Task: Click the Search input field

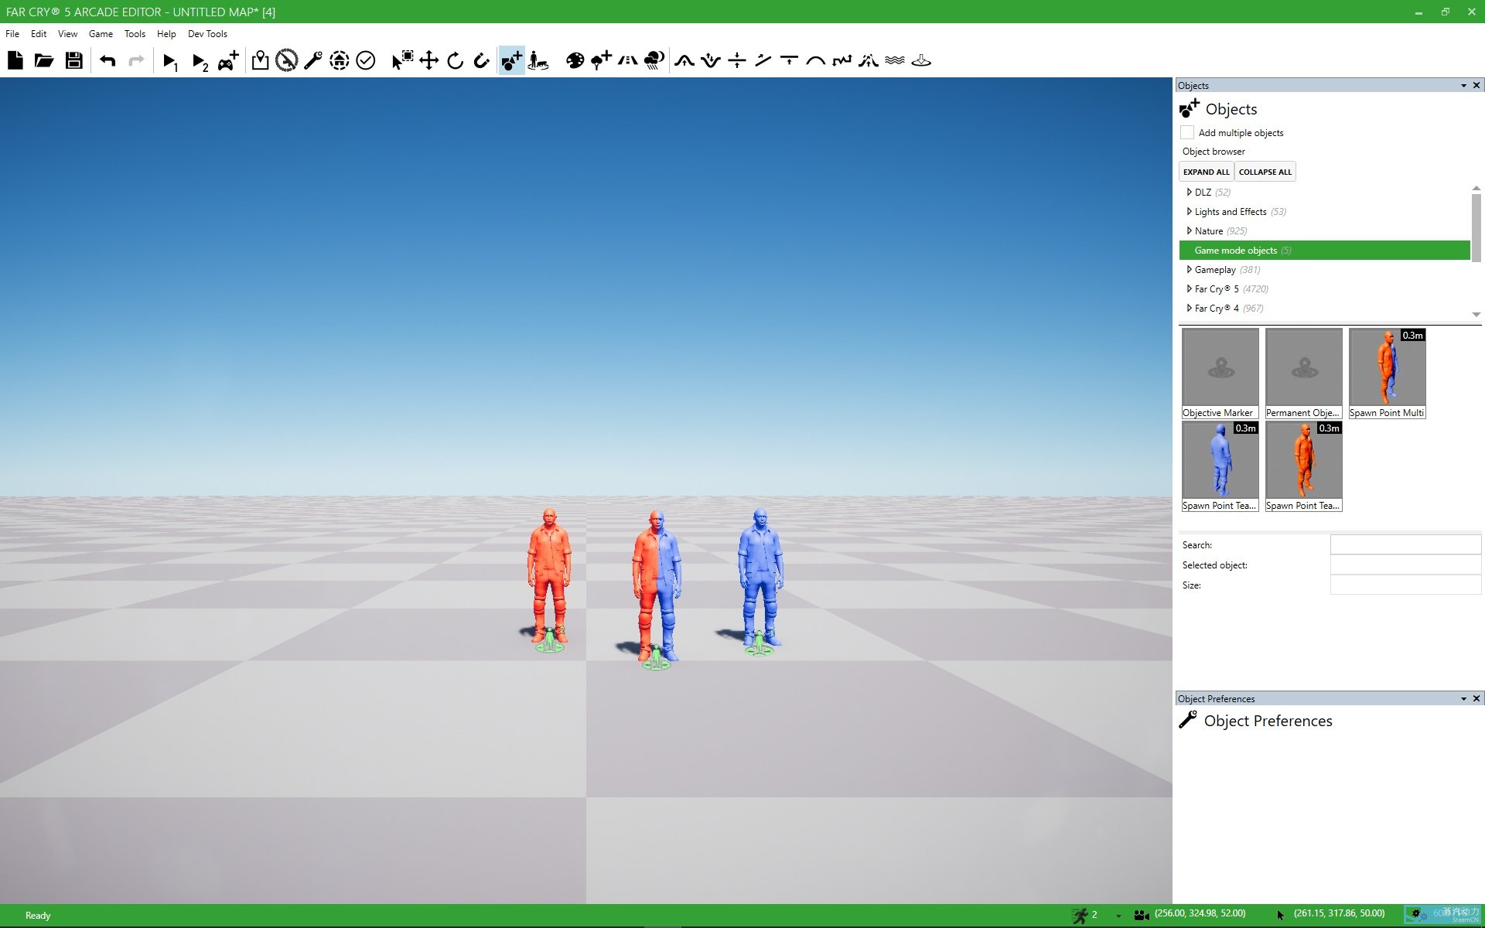Action: 1405,544
